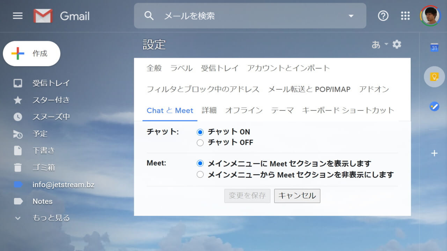This screenshot has height=251, width=447.
Task: Open the テーマ settings tab
Action: tap(282, 111)
